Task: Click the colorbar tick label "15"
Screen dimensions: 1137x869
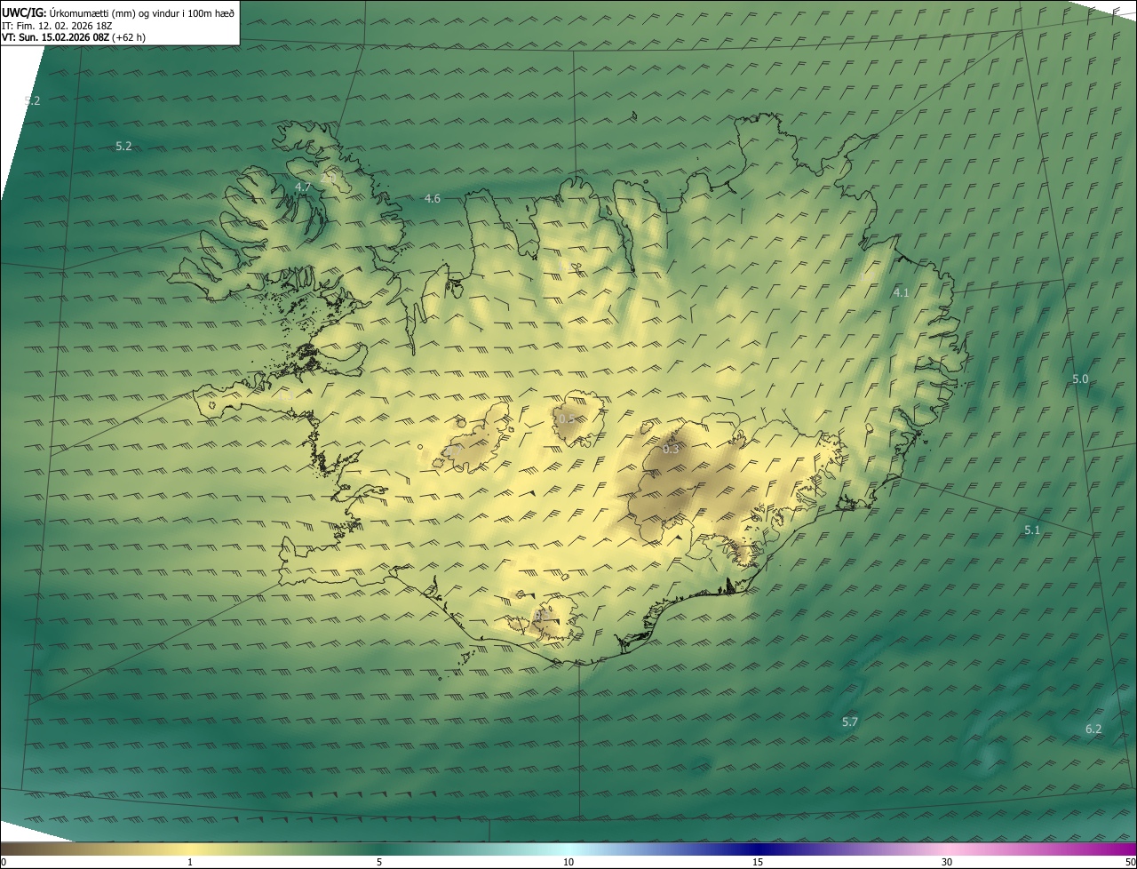Action: 758,862
